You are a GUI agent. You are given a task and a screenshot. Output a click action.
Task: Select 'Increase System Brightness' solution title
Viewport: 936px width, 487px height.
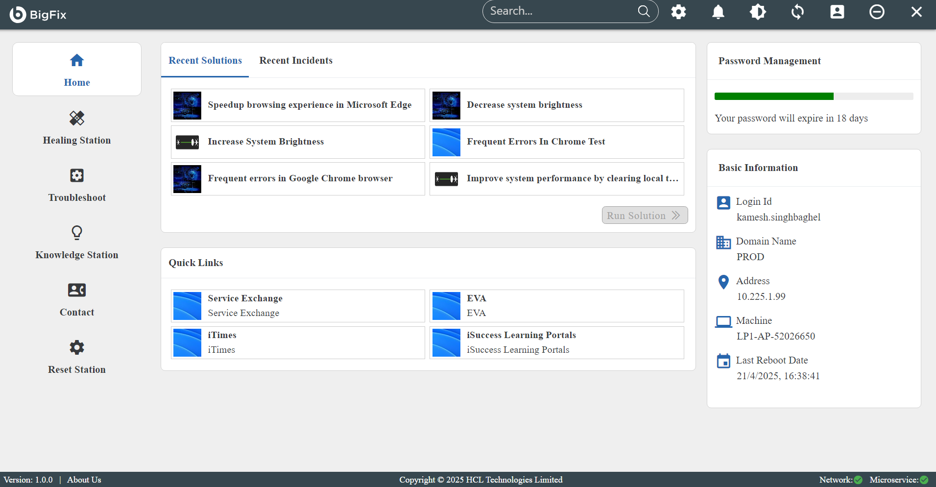click(x=266, y=142)
